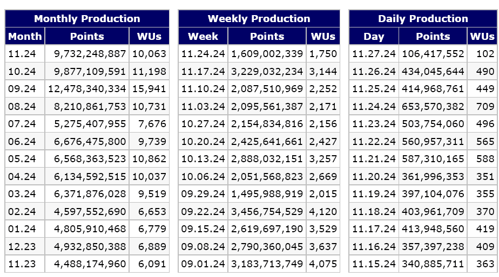
Task: Click the 4,120 WUs cell
Action: 323,212
